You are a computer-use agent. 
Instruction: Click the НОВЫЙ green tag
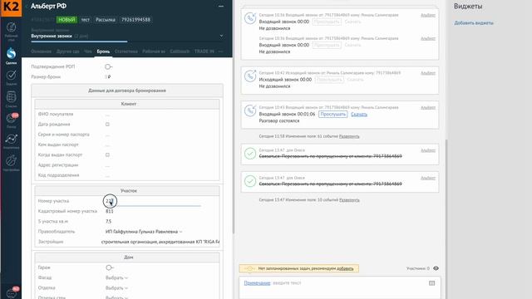click(66, 20)
